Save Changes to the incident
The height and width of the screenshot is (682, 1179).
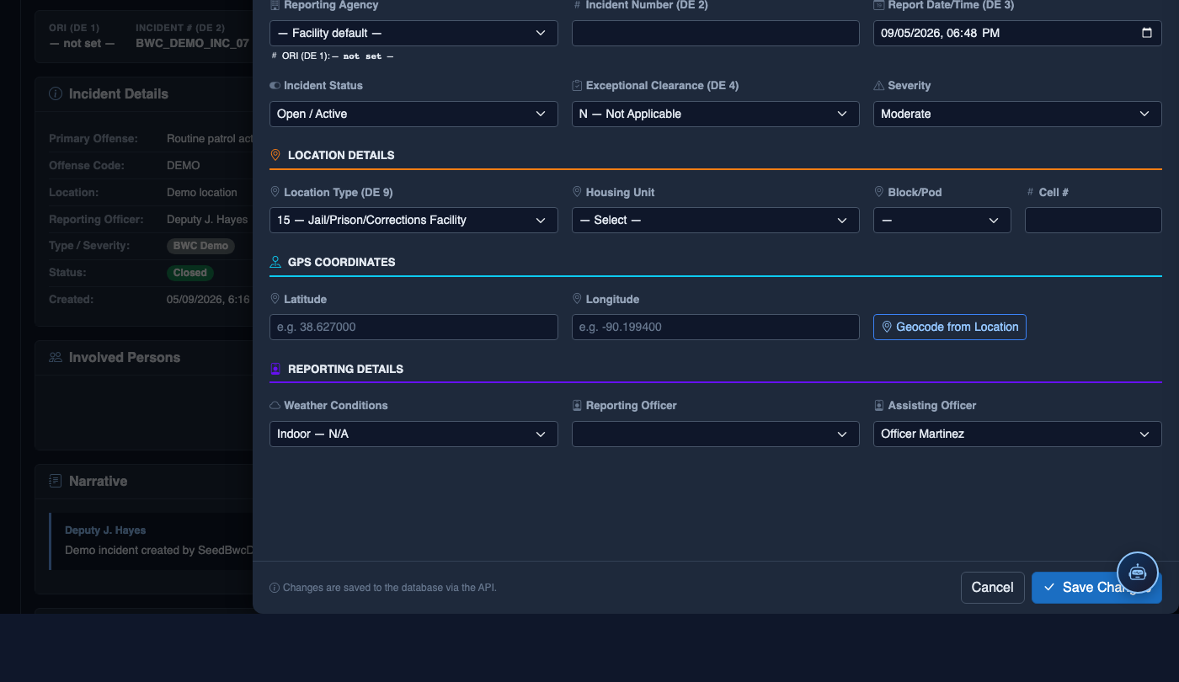click(1096, 588)
